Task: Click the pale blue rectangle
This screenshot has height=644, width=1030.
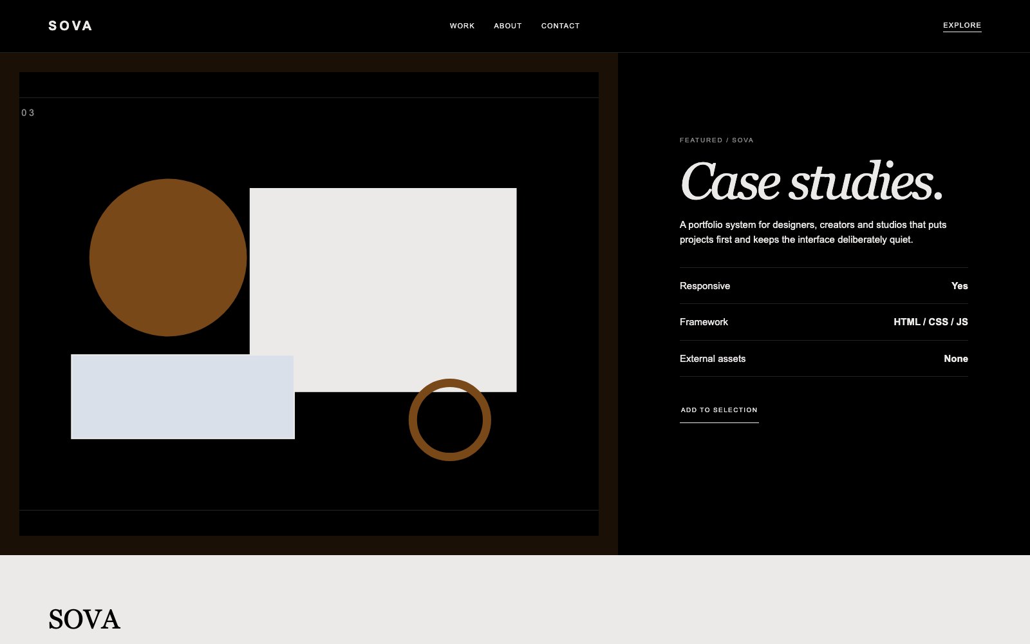Action: point(183,397)
